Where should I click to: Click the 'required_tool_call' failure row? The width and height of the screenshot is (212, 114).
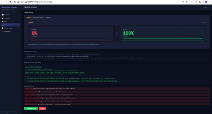point(117,89)
